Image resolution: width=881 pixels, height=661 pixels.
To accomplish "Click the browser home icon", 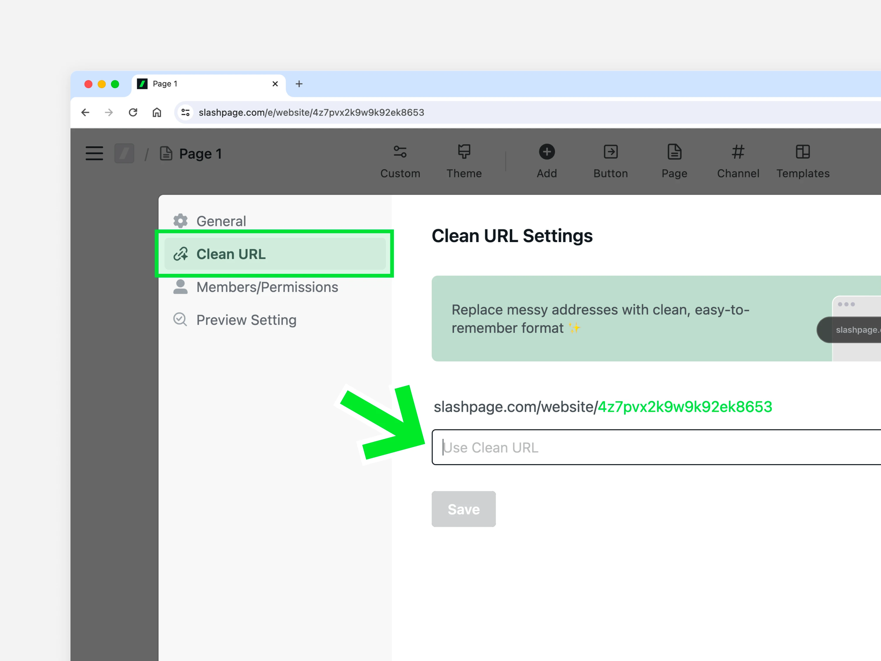I will (x=157, y=112).
